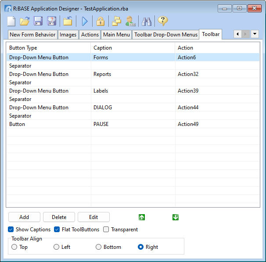This screenshot has height=262, width=266.
Task: Click the greyed-out tab scroll right arrow
Action: tap(245, 34)
